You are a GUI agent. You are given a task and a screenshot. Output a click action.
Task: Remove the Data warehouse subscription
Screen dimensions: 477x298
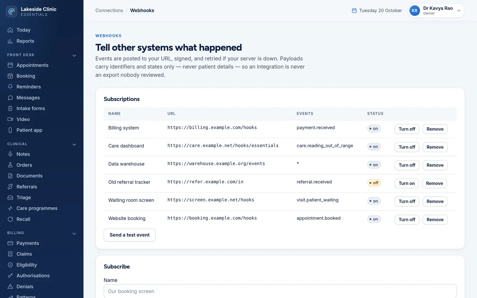point(435,165)
